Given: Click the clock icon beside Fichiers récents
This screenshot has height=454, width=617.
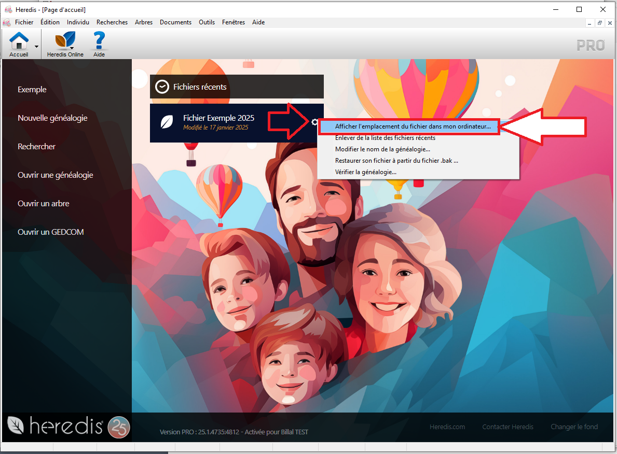Looking at the screenshot, I should (x=162, y=87).
